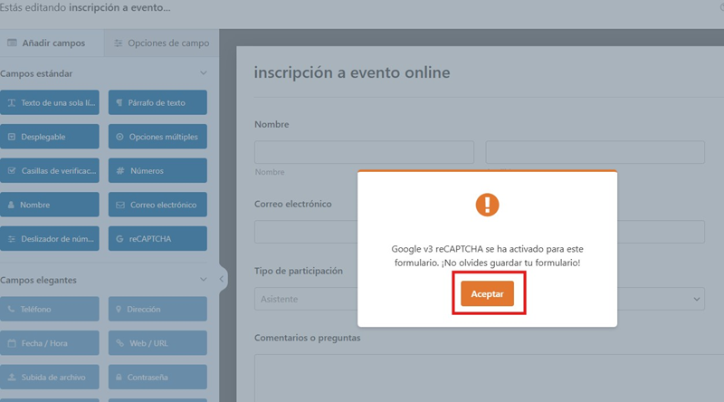
Task: Click the Google v3 reCAPTCHA dialog message
Action: coord(487,255)
